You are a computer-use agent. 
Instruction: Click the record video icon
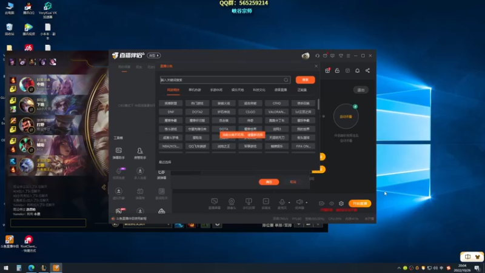322,203
